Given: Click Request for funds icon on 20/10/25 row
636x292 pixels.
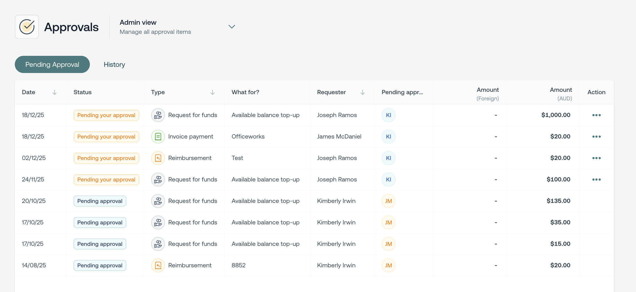Looking at the screenshot, I should [x=158, y=201].
